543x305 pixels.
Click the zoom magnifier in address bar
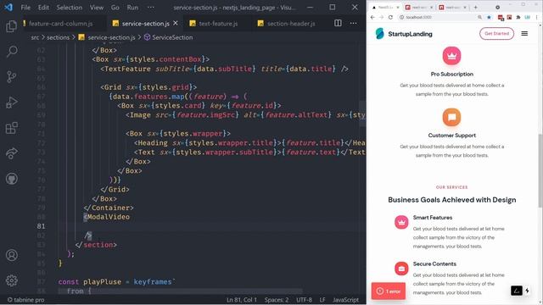[x=479, y=17]
